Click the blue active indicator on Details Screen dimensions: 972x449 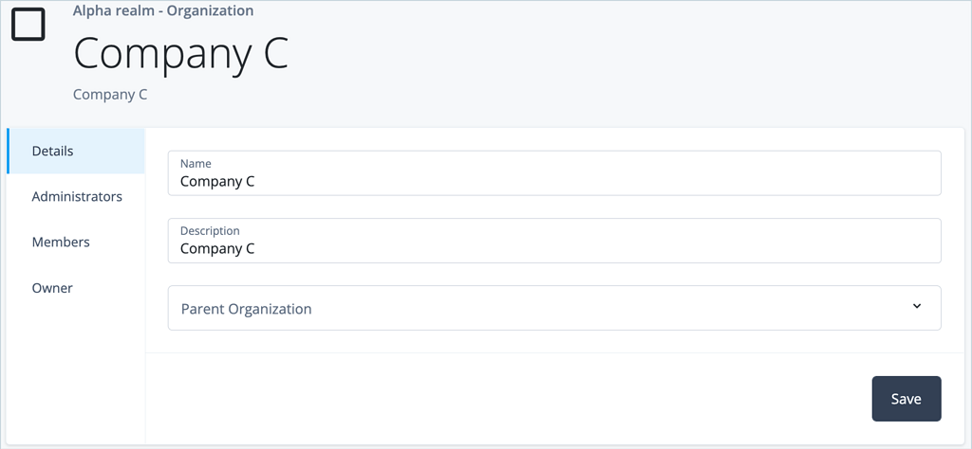click(8, 151)
